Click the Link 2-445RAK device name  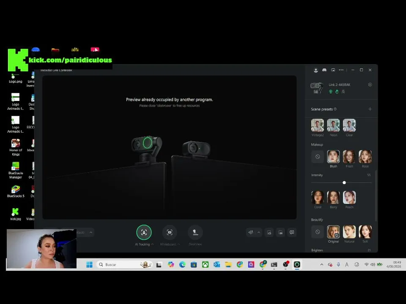click(x=340, y=85)
